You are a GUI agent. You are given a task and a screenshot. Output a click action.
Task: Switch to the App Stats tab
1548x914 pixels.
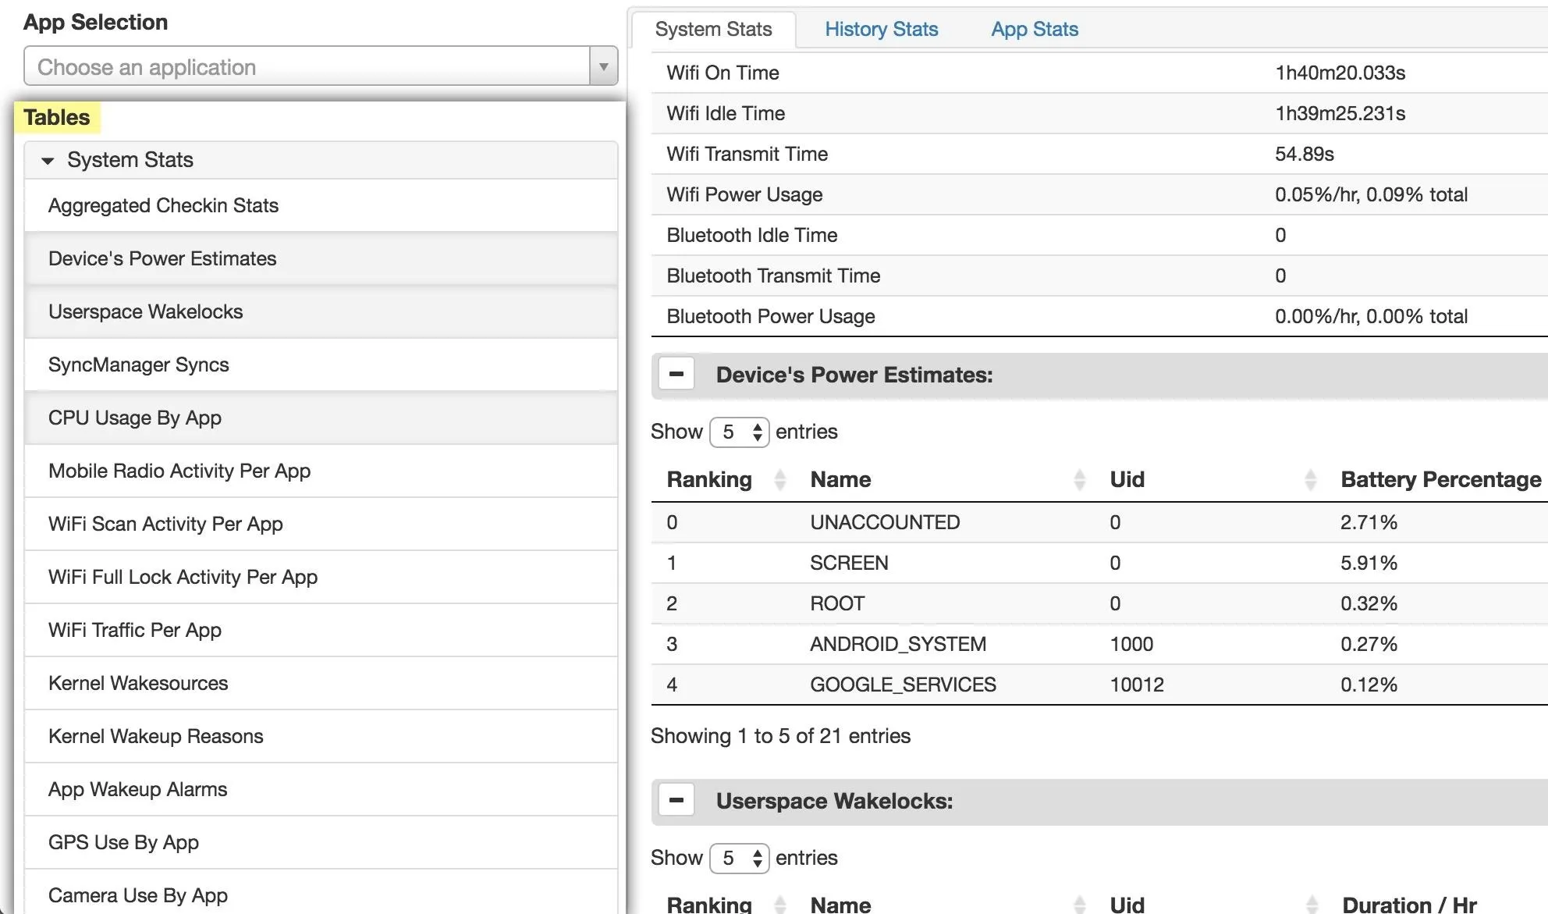1035,30
